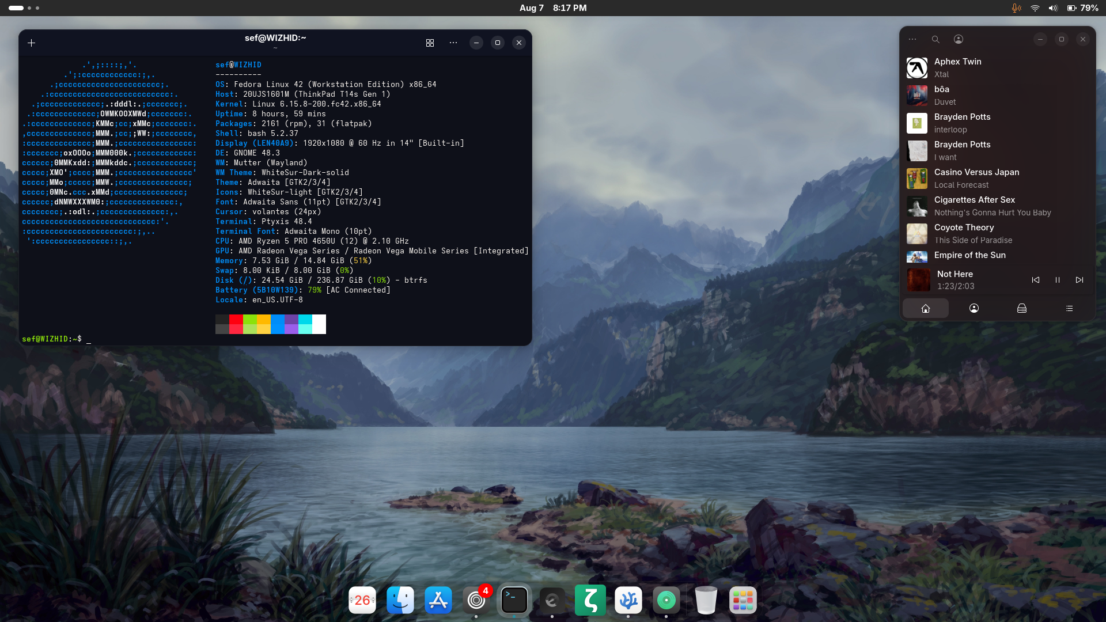Image resolution: width=1106 pixels, height=622 pixels.
Task: Switch to playlist list tab
Action: coord(1069,309)
